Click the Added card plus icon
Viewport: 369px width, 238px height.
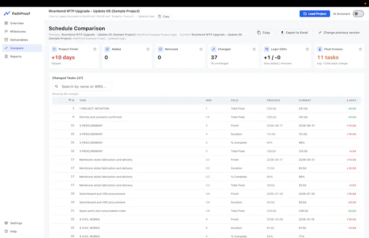coord(107,49)
